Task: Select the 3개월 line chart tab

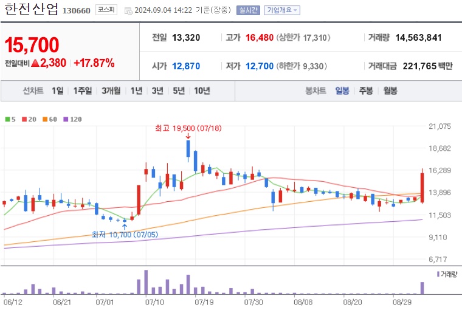Action: pos(111,91)
